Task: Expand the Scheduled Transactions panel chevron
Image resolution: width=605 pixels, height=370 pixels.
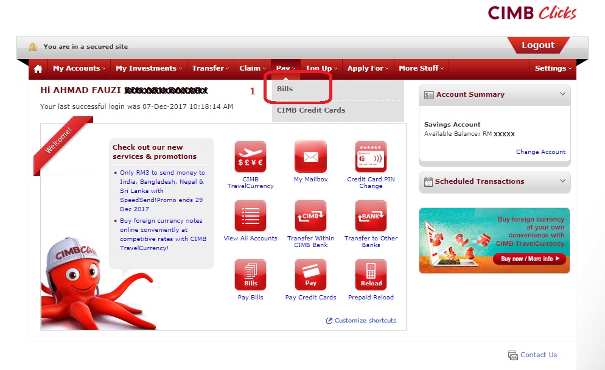Action: (562, 181)
